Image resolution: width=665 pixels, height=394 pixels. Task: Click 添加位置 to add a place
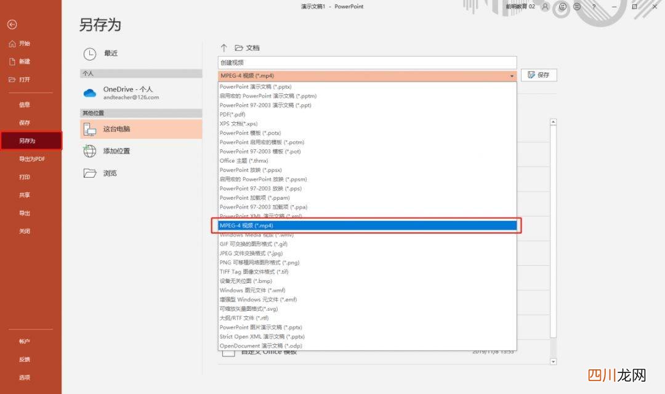(x=141, y=150)
